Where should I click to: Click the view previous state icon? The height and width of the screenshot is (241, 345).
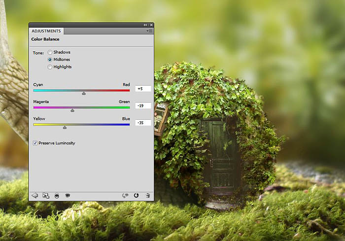125,195
